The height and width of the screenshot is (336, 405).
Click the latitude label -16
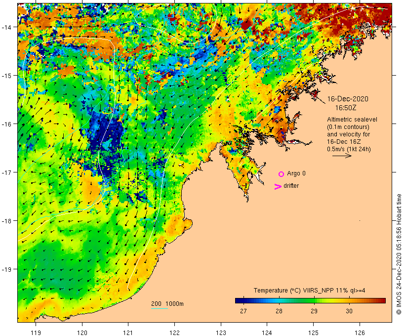point(6,124)
